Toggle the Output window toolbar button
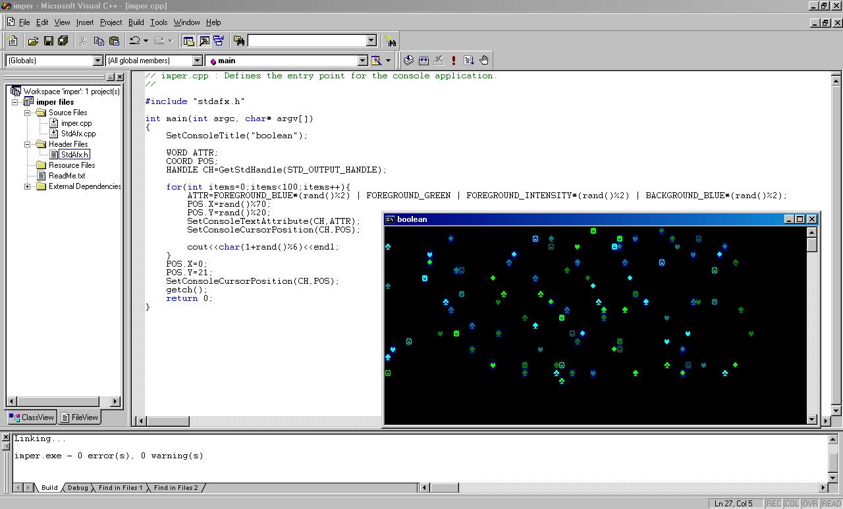843x509 pixels. point(204,41)
